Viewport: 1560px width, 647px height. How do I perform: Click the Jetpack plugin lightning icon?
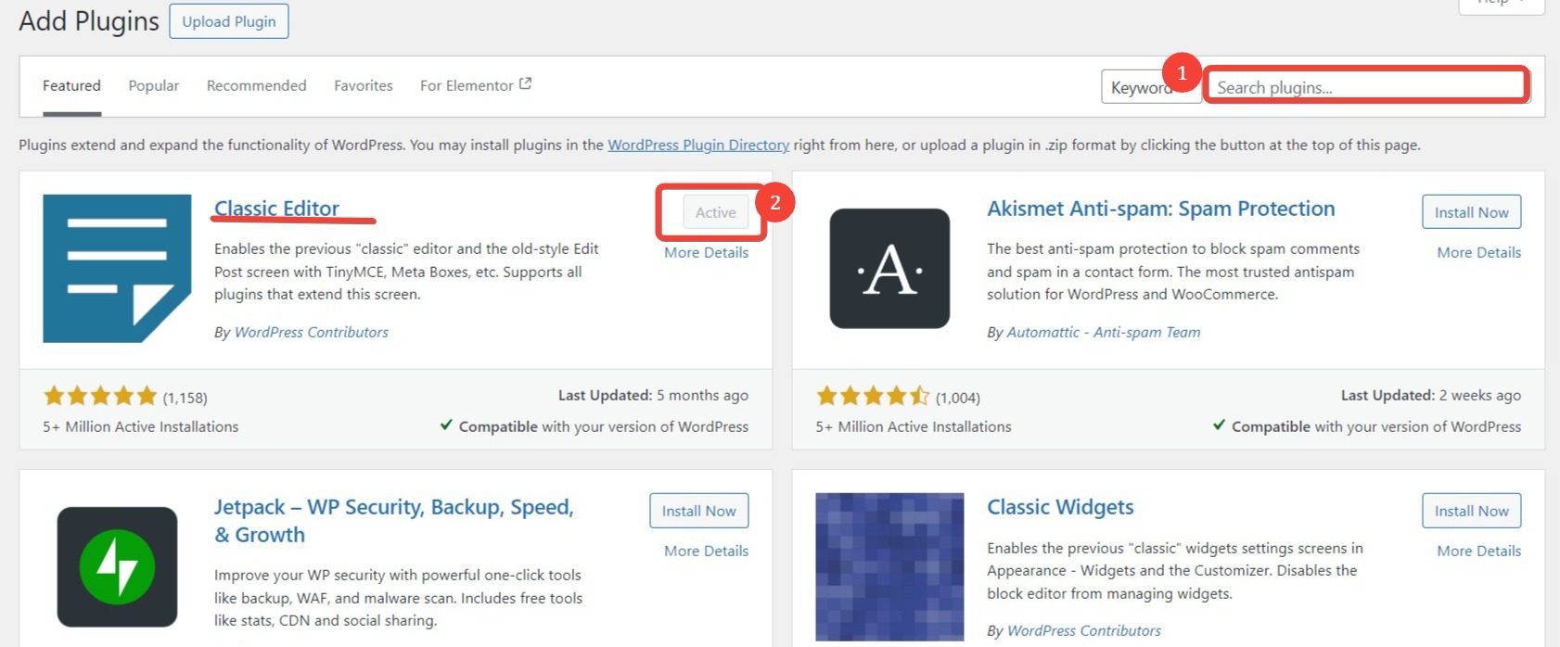[x=117, y=566]
